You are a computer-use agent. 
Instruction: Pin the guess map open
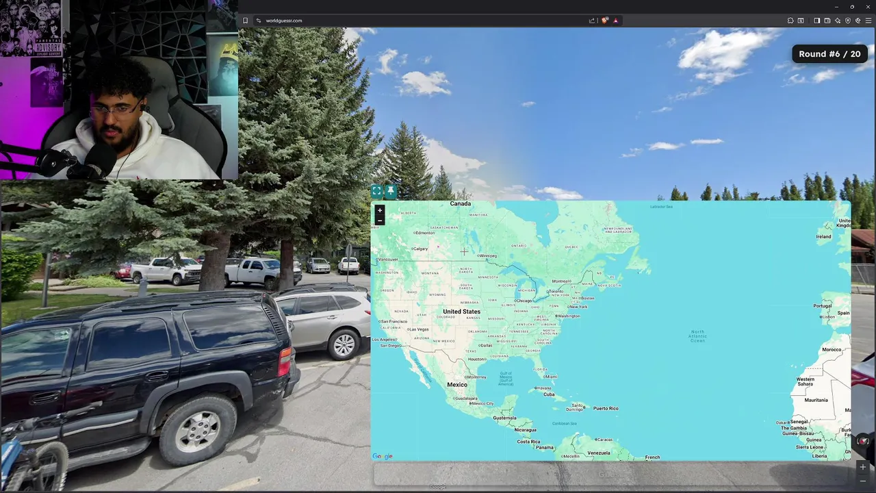pos(391,191)
